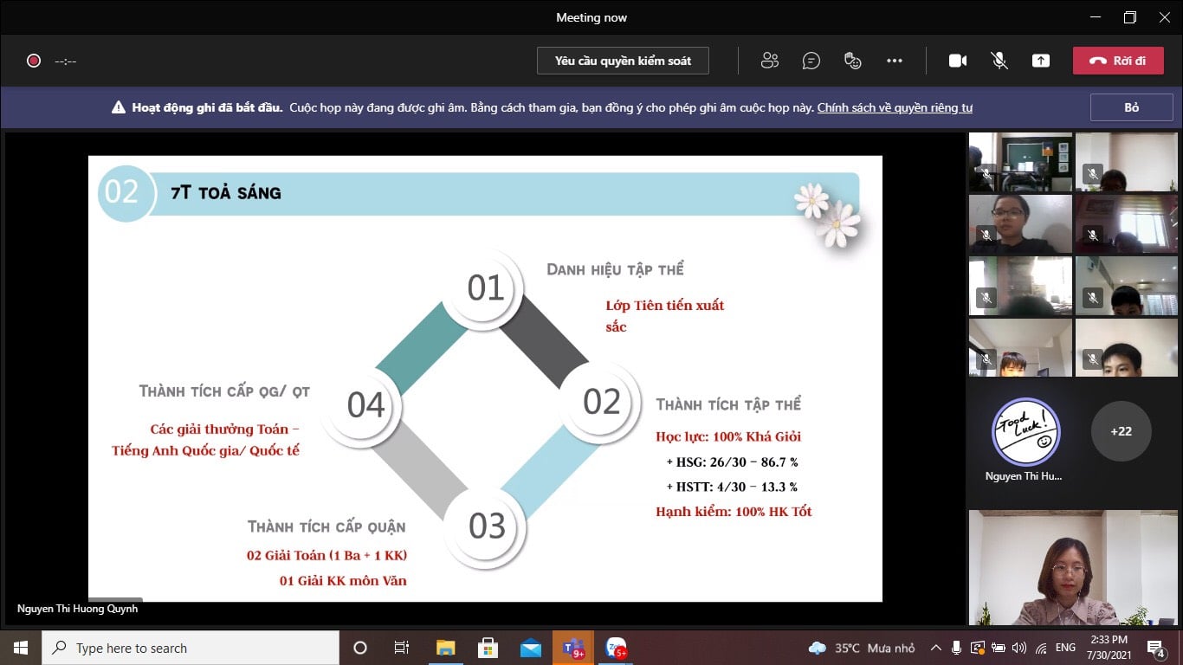Screen dimensions: 1183x665
Task: Open Microsoft Teams in the taskbar
Action: (573, 648)
